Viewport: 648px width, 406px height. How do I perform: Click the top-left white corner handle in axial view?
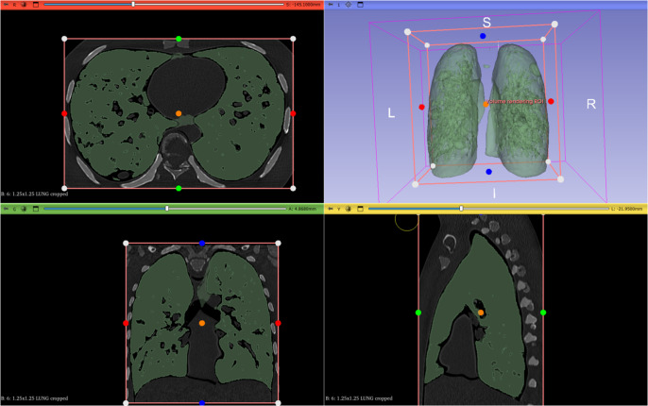pos(64,39)
